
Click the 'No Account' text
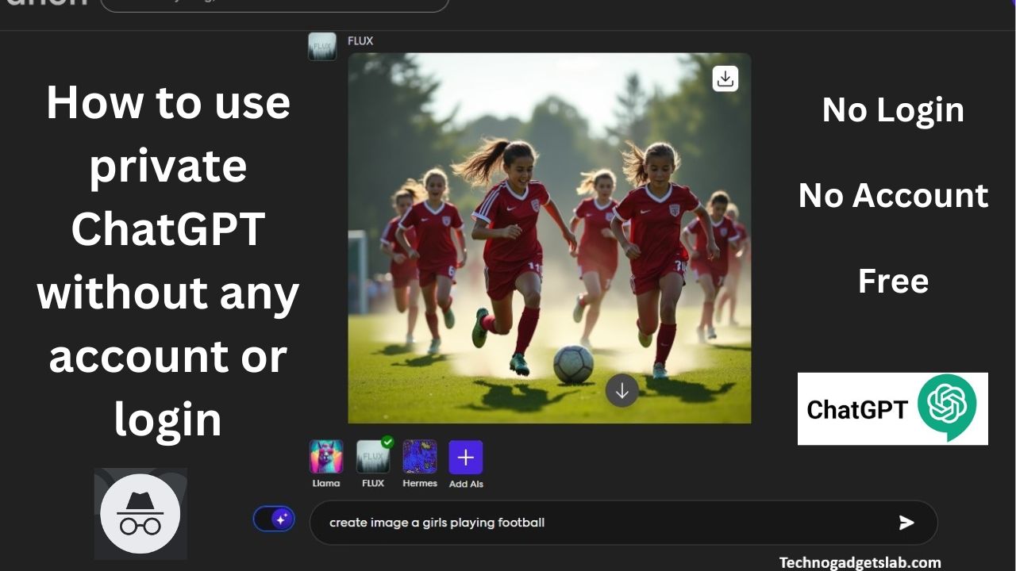pos(894,195)
